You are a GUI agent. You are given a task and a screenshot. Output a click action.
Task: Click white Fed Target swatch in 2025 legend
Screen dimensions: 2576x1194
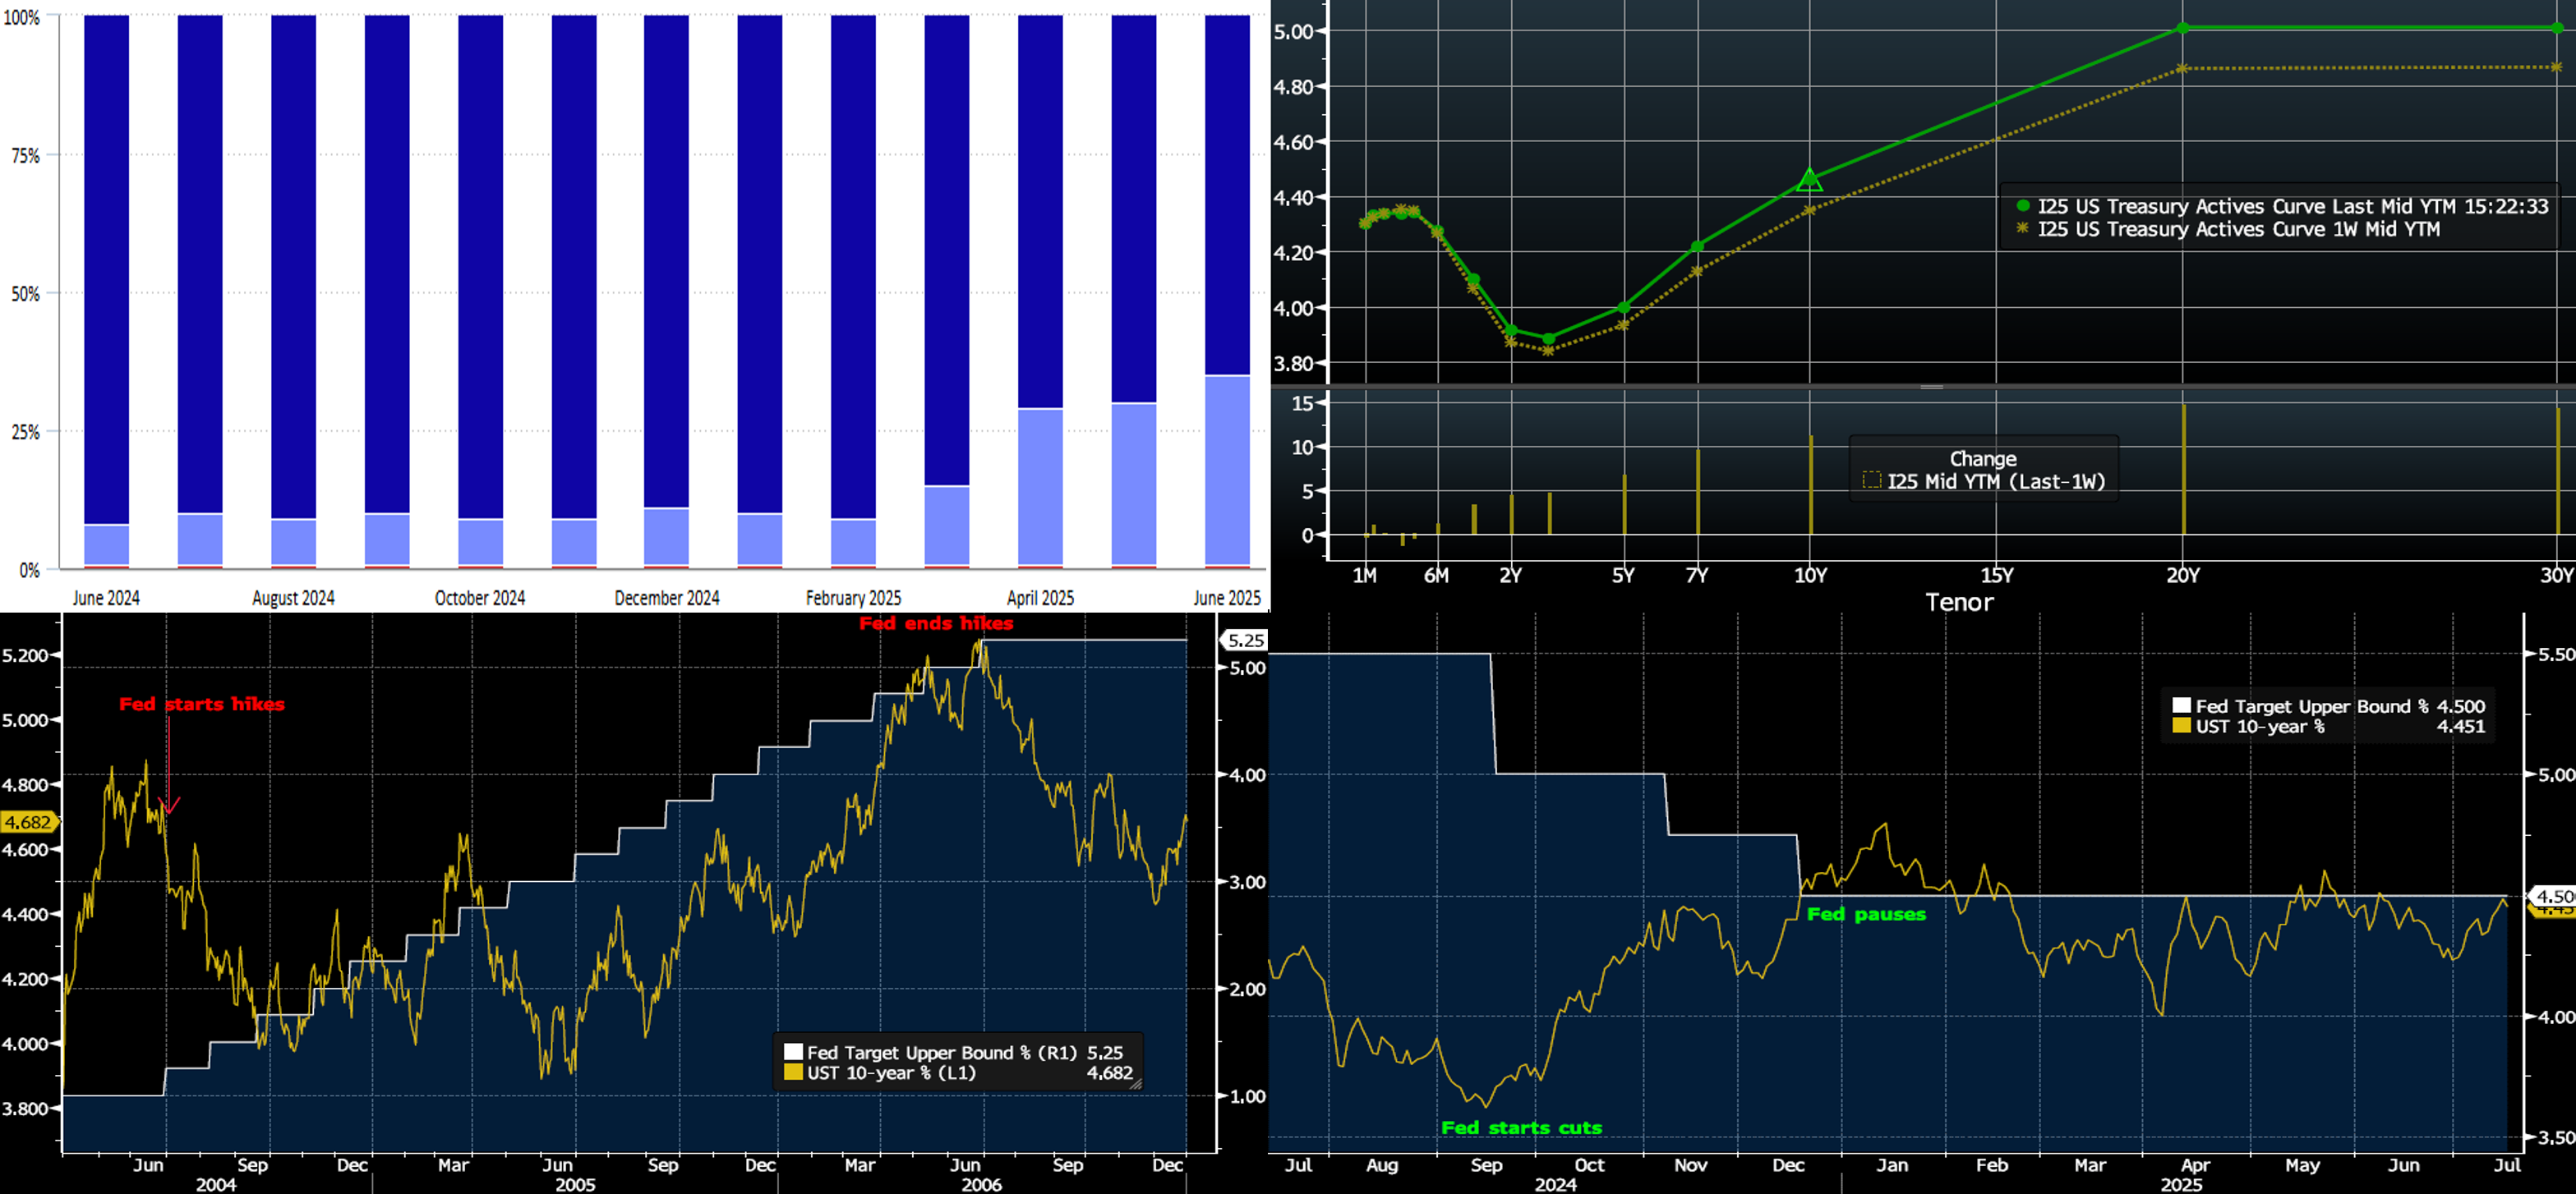[x=2181, y=705]
